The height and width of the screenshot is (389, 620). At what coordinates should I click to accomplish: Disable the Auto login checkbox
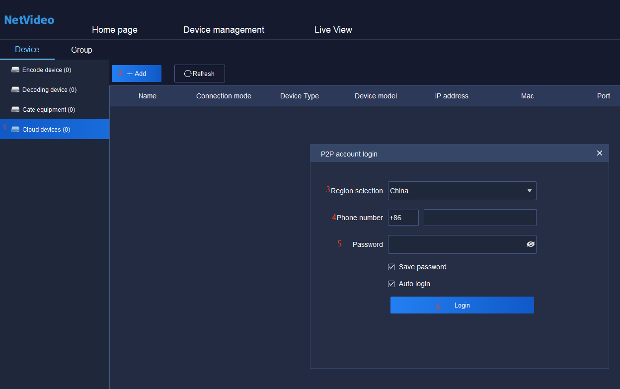391,284
